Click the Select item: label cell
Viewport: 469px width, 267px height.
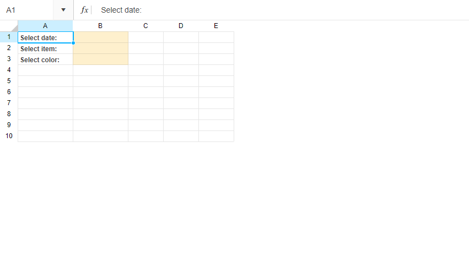pyautogui.click(x=45, y=48)
